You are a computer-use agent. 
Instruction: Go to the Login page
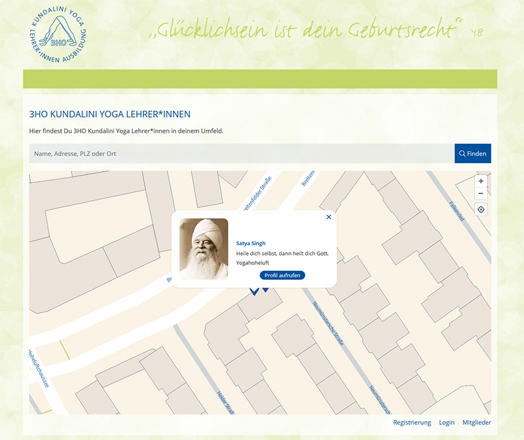tap(447, 423)
